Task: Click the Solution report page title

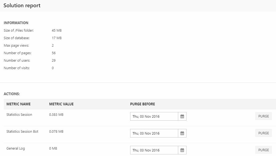Action: 22,6
